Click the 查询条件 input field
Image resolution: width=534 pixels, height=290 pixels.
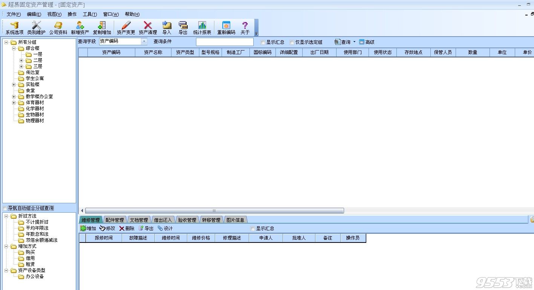(x=225, y=42)
